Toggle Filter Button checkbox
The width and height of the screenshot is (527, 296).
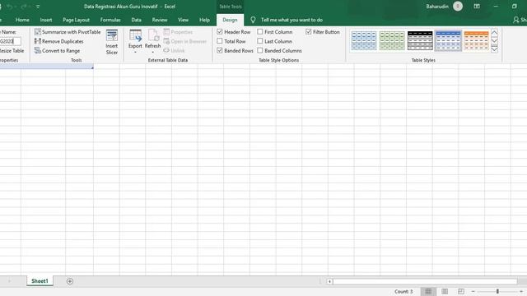coord(308,31)
